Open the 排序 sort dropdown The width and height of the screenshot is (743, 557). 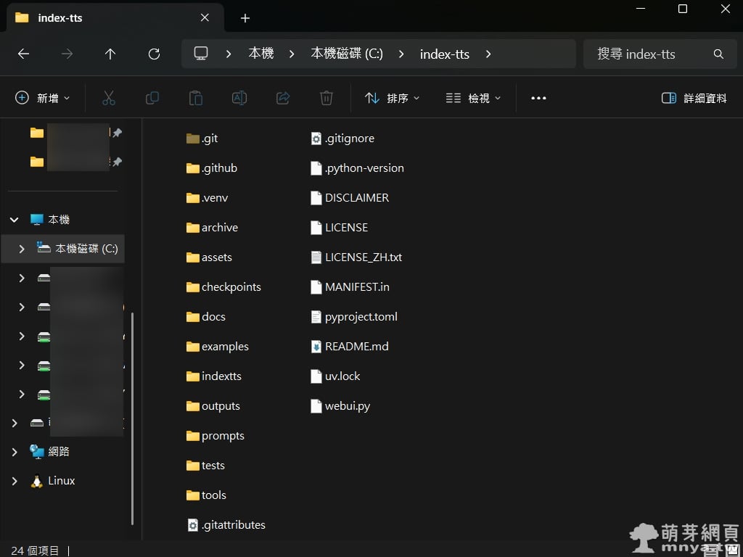pyautogui.click(x=393, y=98)
